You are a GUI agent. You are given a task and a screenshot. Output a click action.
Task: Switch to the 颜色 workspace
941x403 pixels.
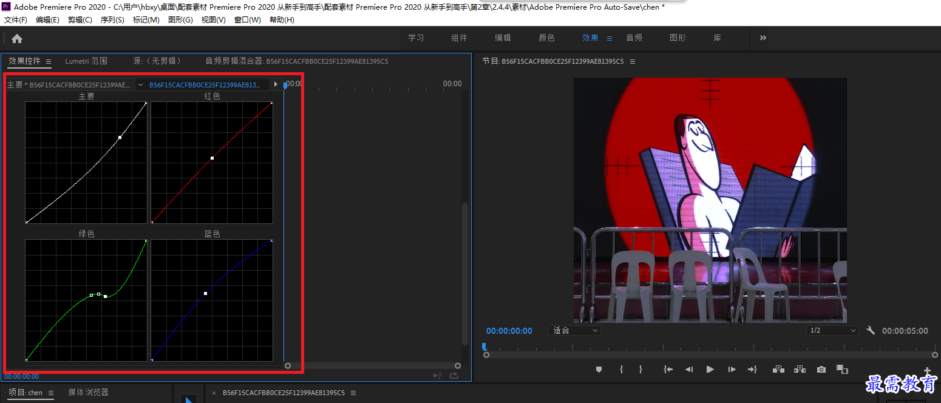[546, 38]
